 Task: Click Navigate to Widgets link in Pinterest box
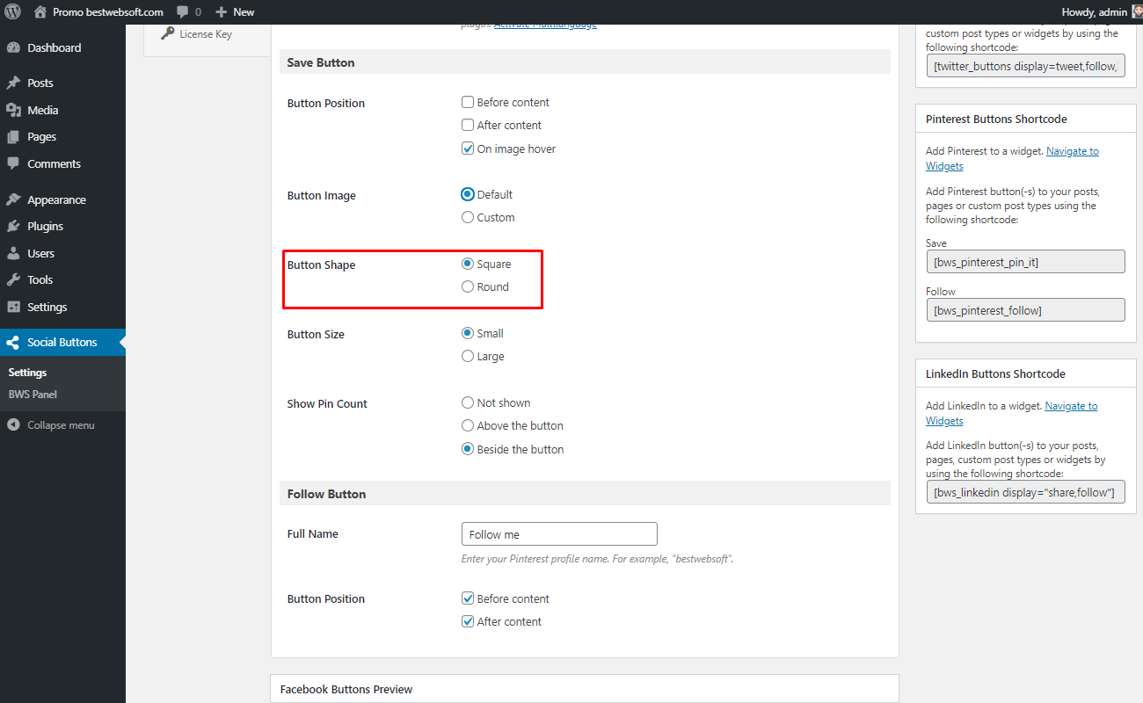click(x=1012, y=158)
